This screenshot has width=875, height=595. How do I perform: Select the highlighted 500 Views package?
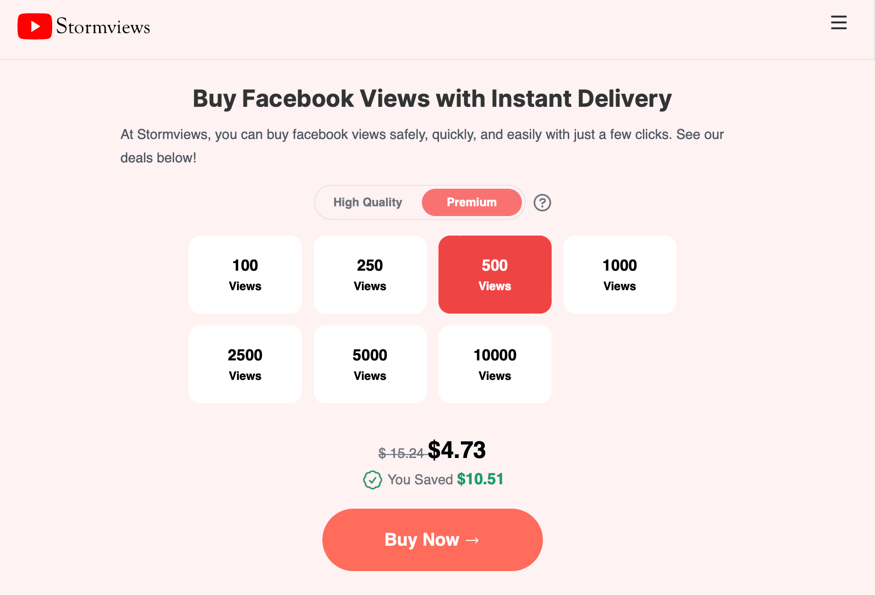point(495,275)
